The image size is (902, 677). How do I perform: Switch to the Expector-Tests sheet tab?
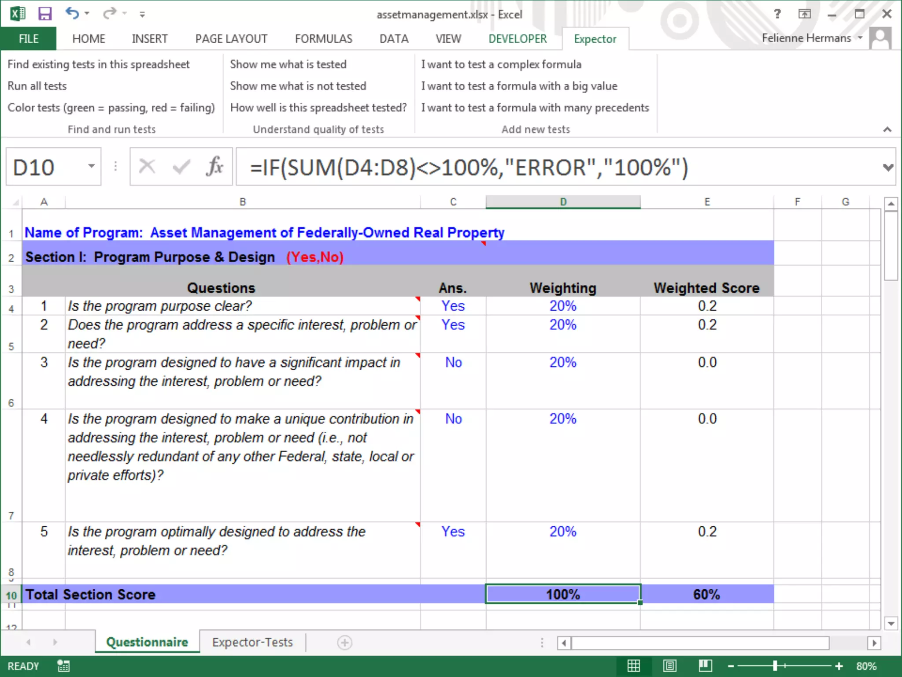[252, 642]
